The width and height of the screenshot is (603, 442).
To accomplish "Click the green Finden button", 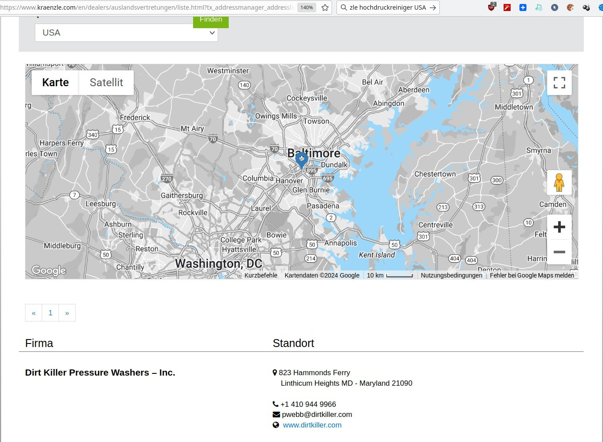I will click(x=211, y=21).
